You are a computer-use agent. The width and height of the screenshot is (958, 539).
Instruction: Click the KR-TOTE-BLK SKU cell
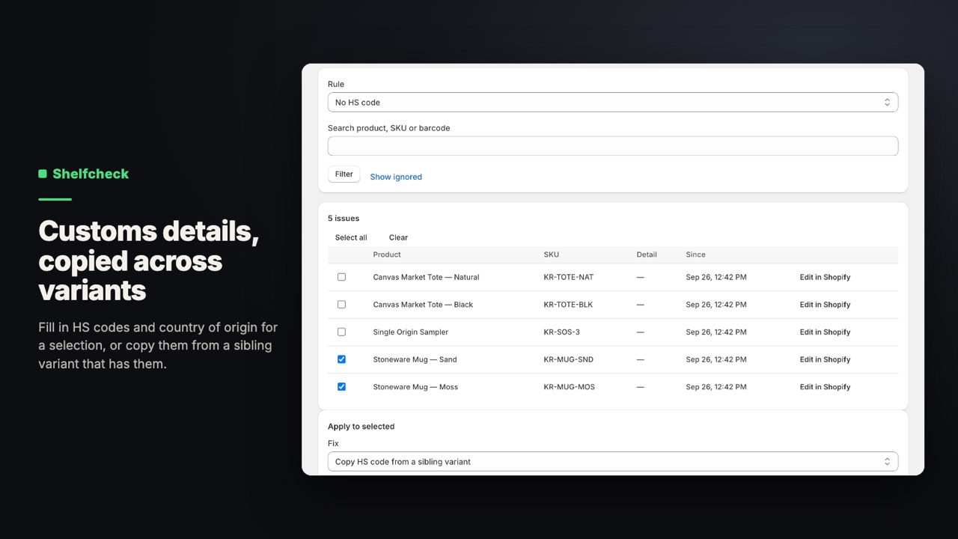[568, 305]
